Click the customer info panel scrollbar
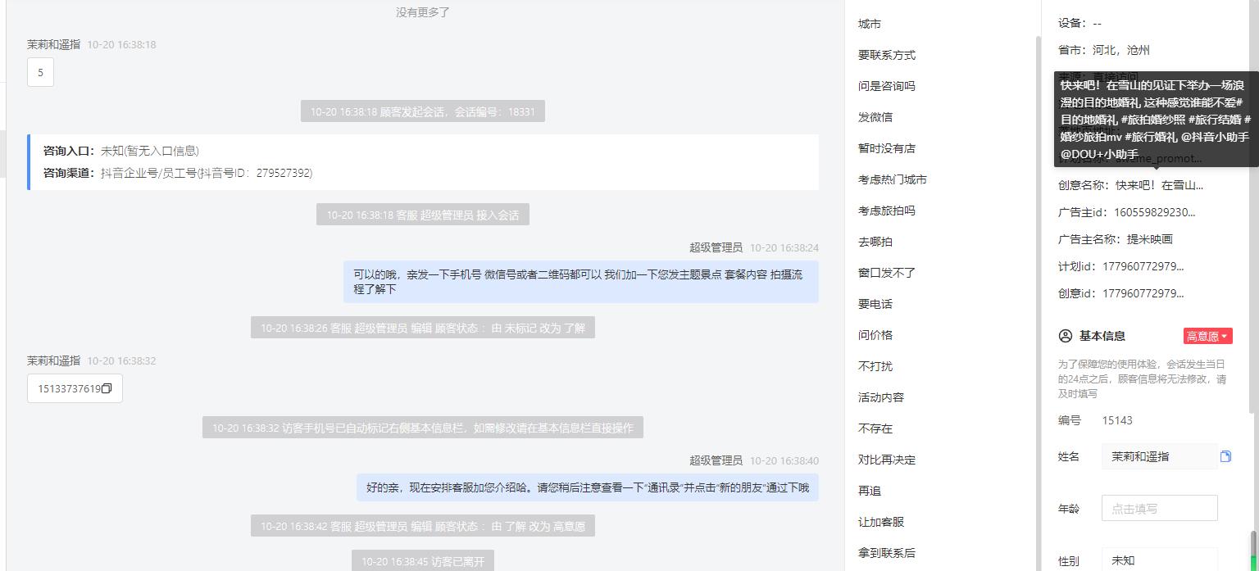Image resolution: width=1259 pixels, height=571 pixels. (1253, 551)
